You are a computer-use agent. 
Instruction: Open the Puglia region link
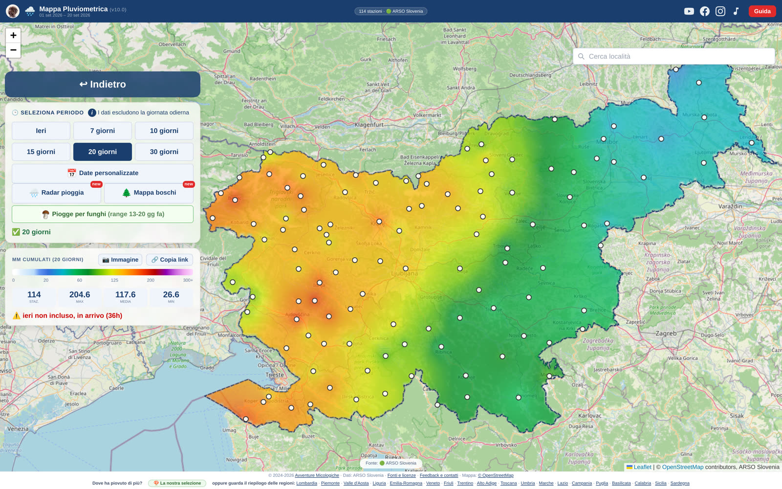click(x=602, y=483)
